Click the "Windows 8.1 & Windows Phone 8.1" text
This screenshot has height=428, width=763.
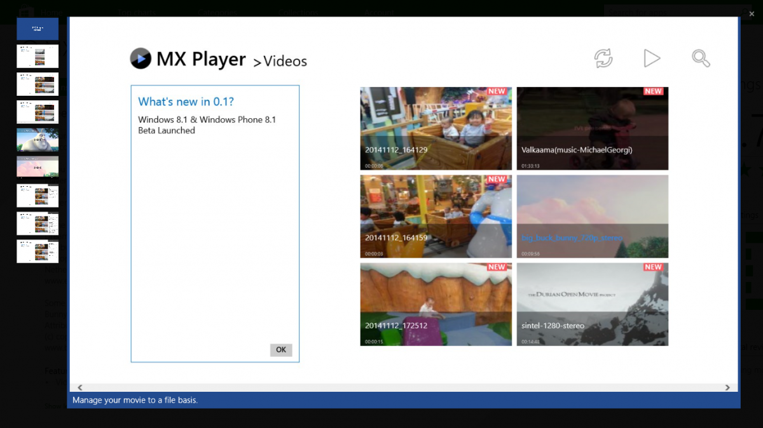[207, 119]
